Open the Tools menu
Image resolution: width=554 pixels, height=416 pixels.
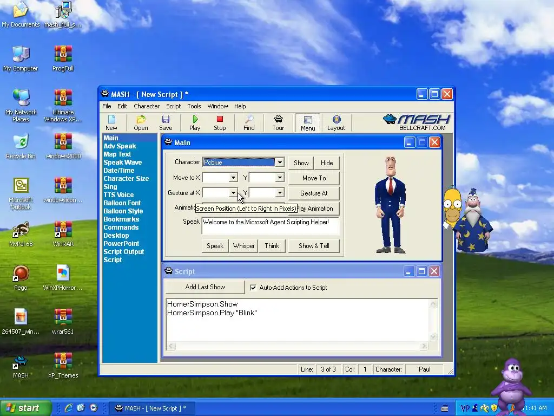tap(194, 106)
